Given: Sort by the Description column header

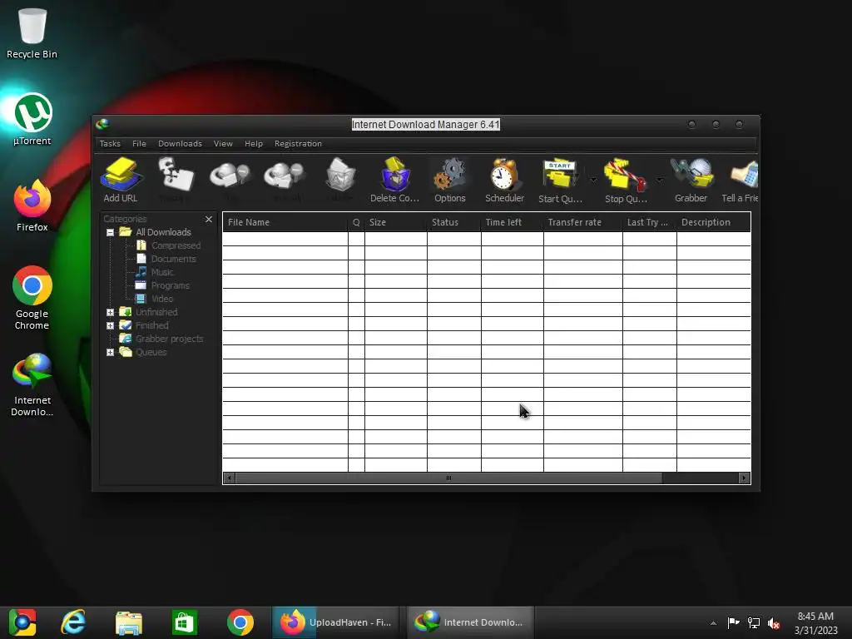Looking at the screenshot, I should point(713,222).
